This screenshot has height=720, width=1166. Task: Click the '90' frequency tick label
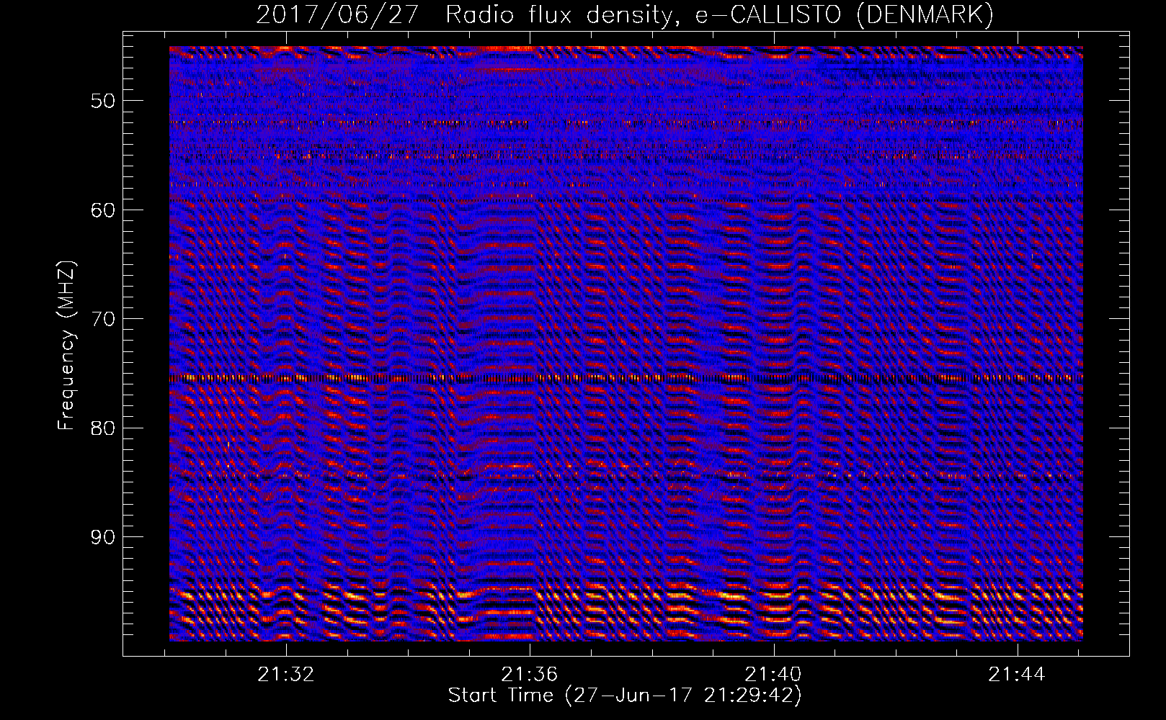pos(103,537)
